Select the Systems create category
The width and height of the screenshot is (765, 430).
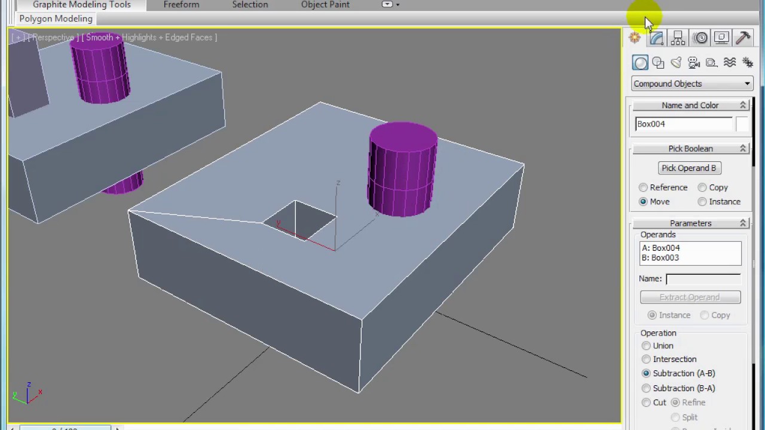pos(748,63)
